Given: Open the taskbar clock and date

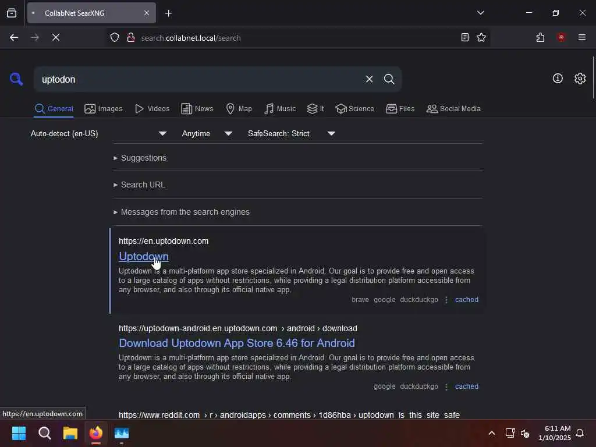Looking at the screenshot, I should click(x=555, y=433).
